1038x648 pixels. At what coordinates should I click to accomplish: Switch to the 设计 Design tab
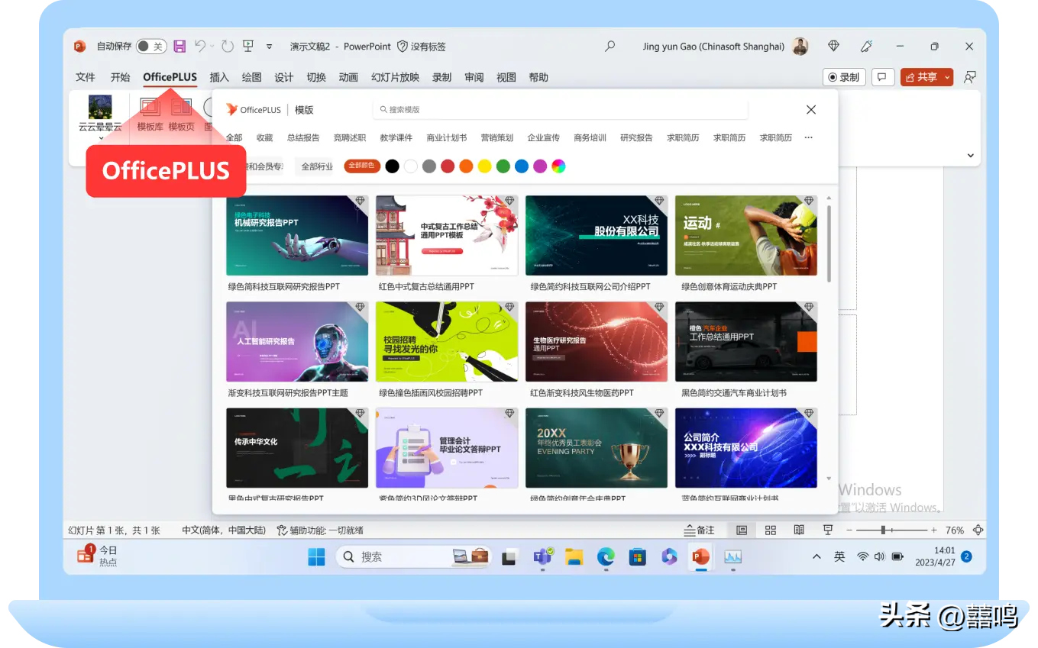[284, 77]
